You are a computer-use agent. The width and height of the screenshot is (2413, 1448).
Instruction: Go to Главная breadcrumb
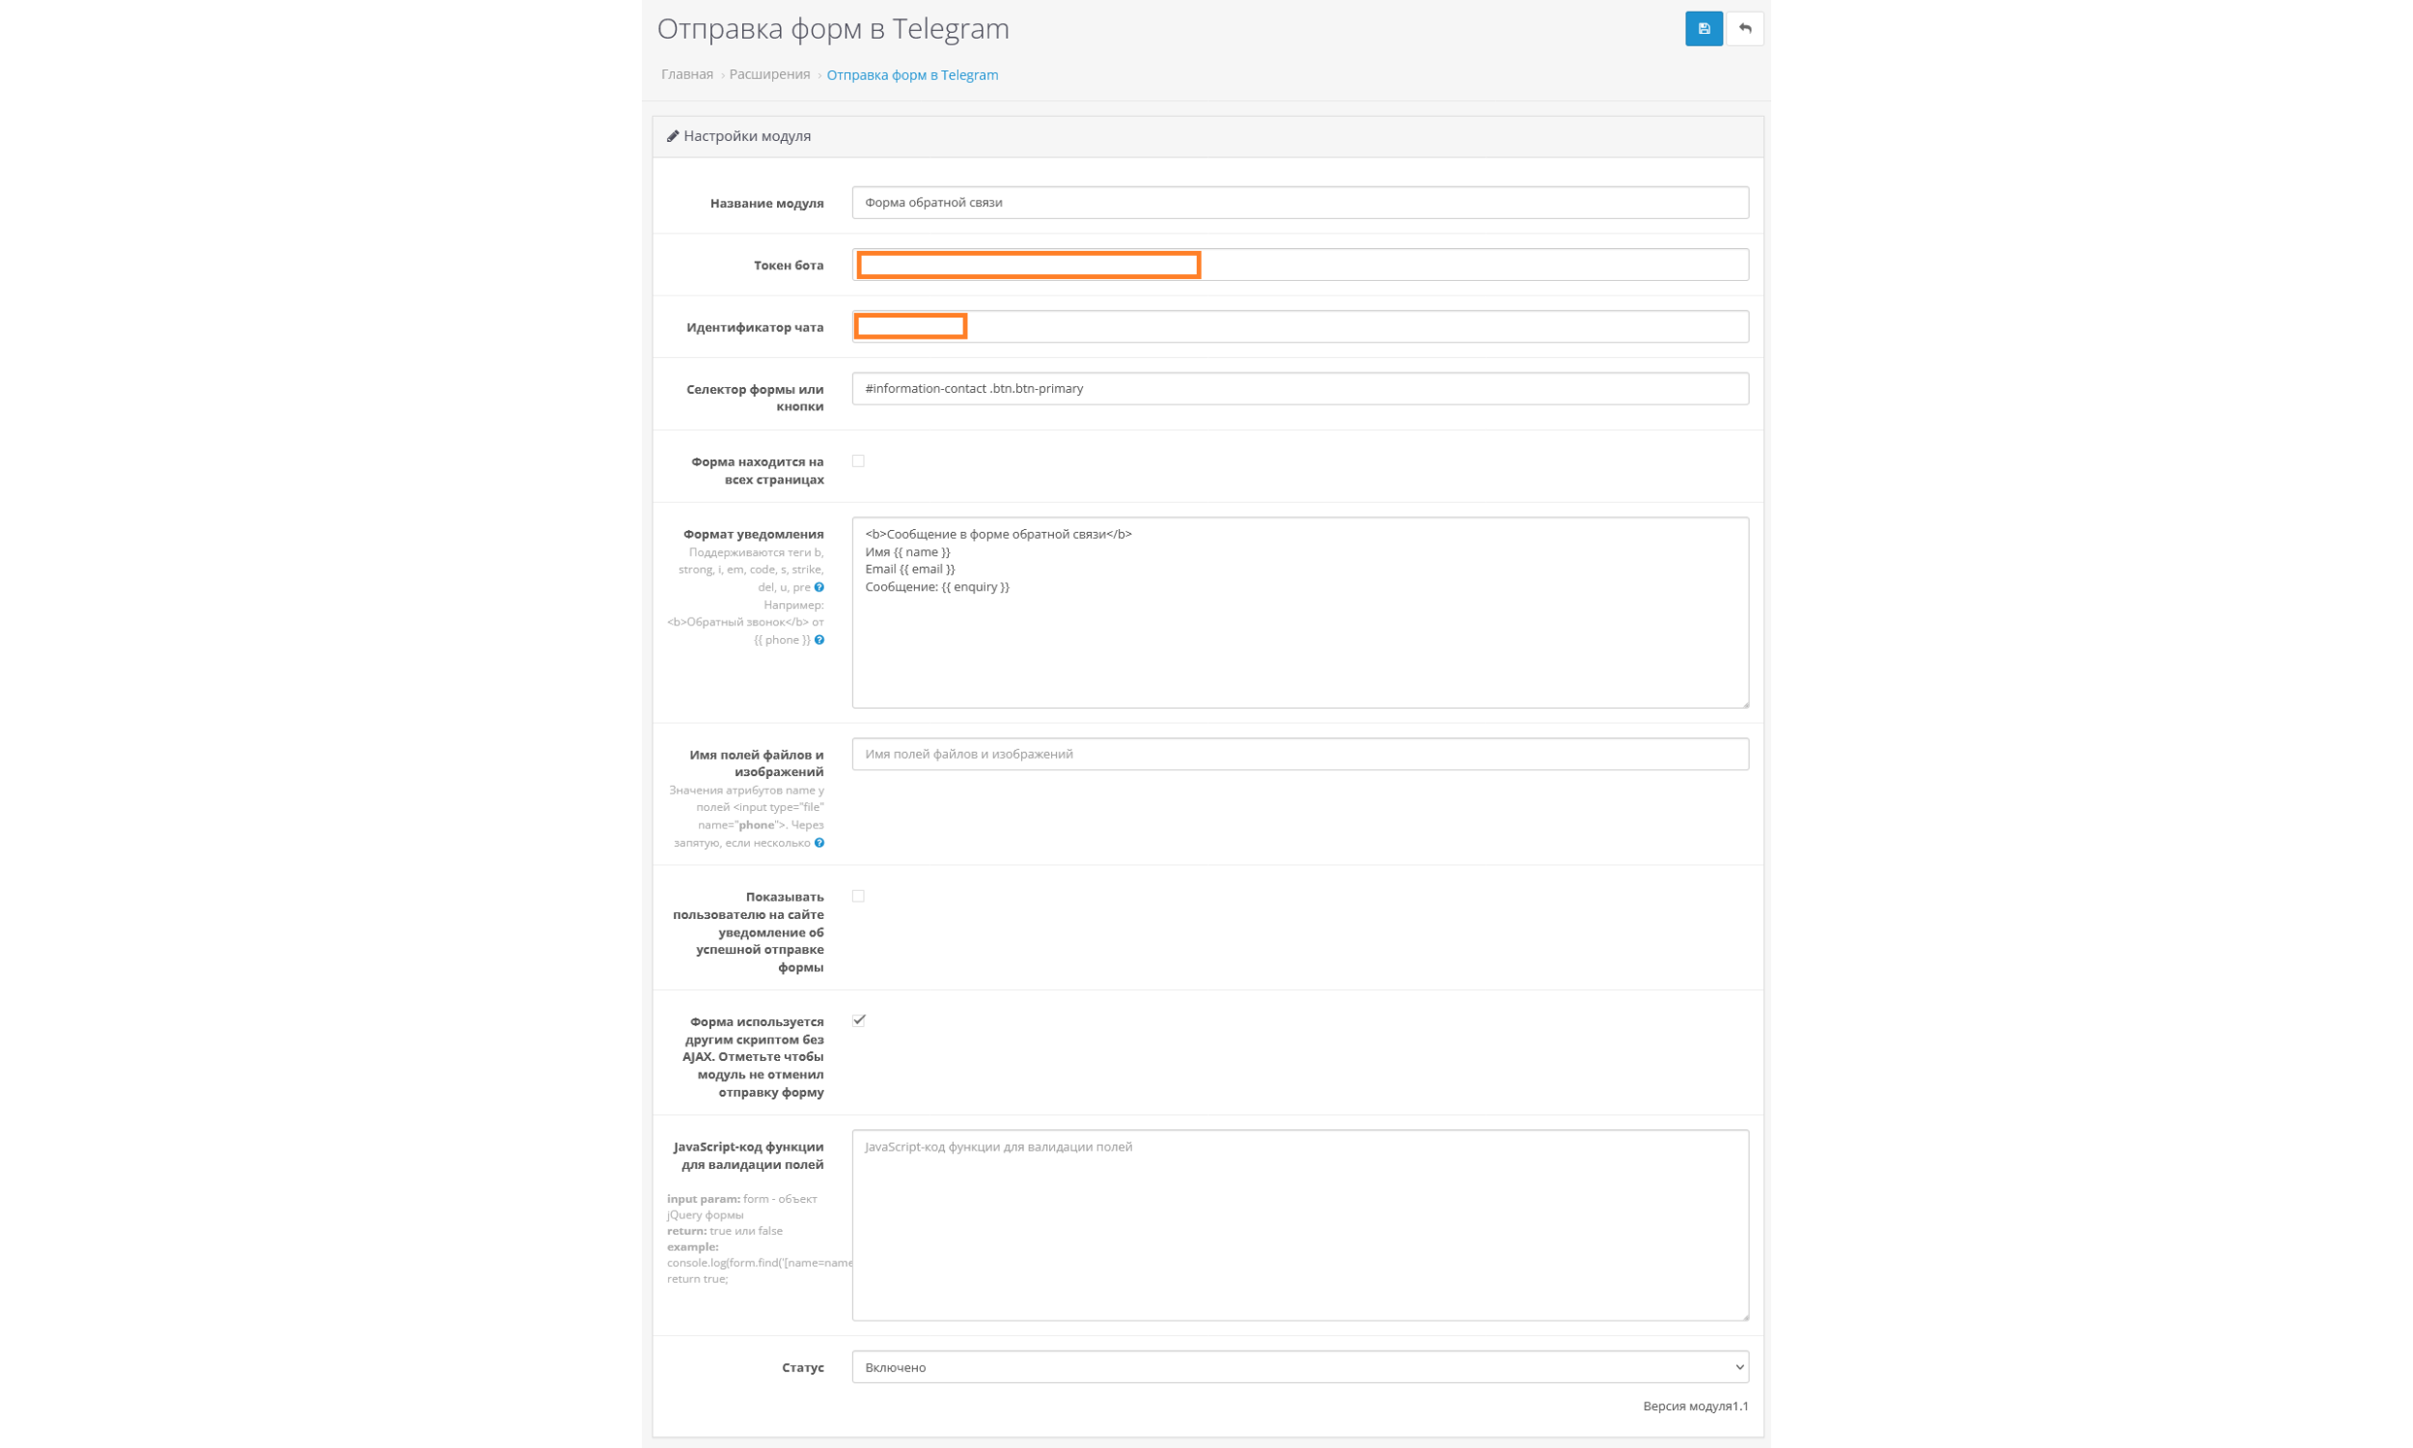pos(686,75)
